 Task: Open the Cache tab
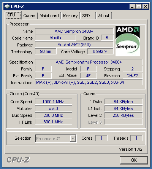tap(29, 16)
